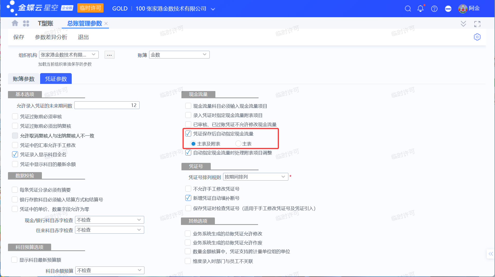Check 保存凭证时检查凭证号
Image resolution: width=495 pixels, height=277 pixels.
pos(188,208)
